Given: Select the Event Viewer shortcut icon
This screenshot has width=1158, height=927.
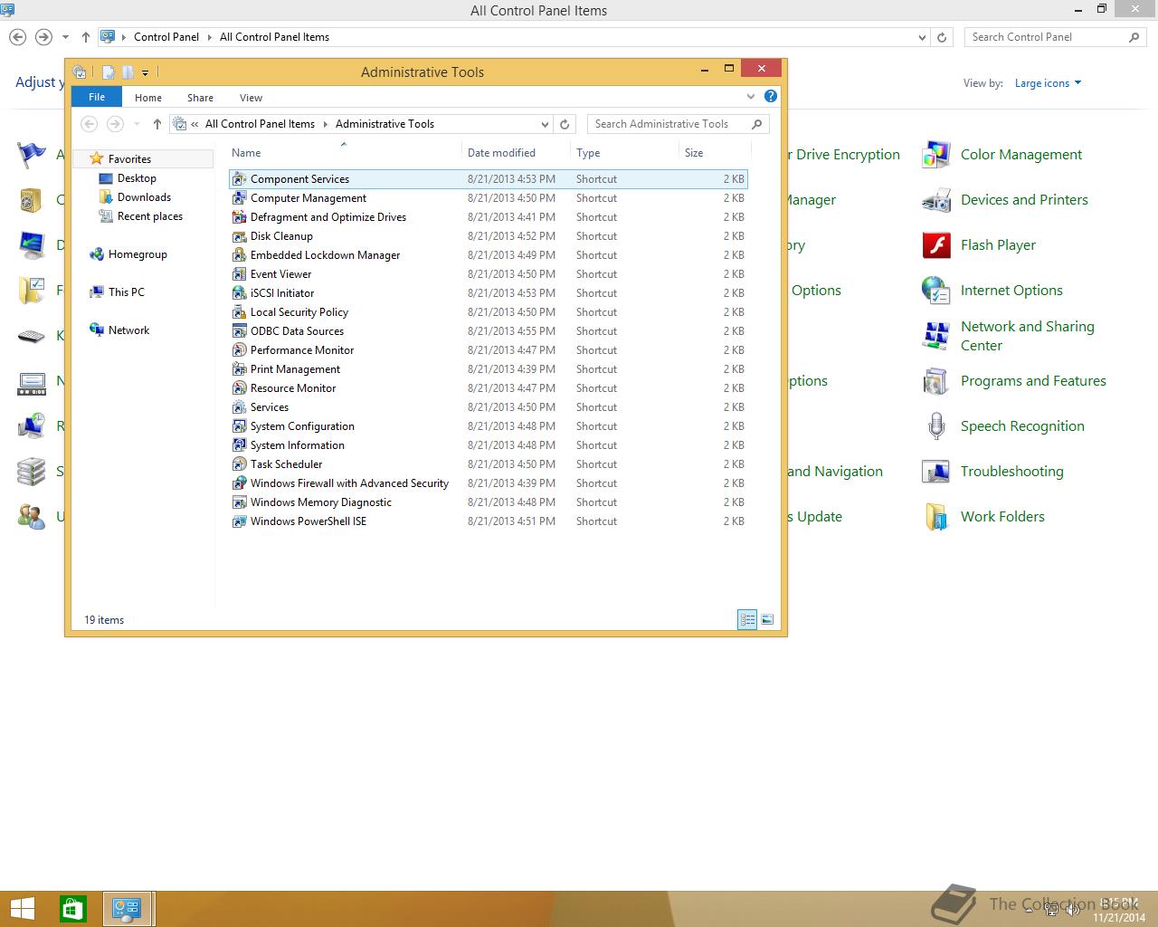Looking at the screenshot, I should [x=239, y=274].
